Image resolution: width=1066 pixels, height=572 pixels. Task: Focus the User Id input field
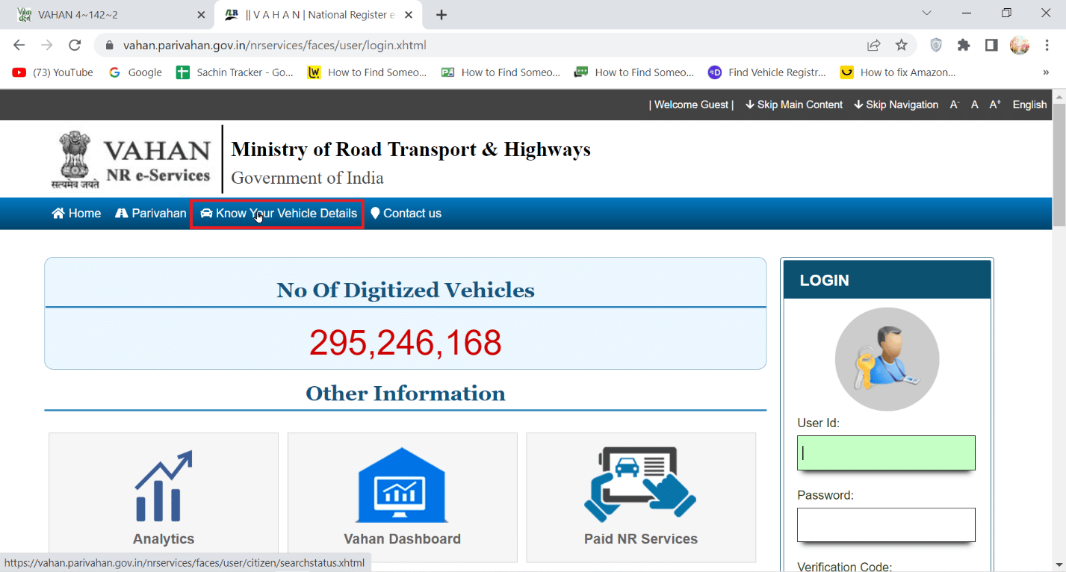(886, 453)
